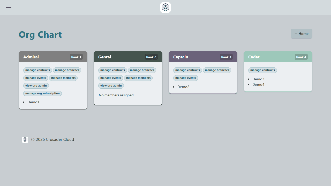
Task: Select the manage org subscription permission badge
Action: tap(42, 93)
